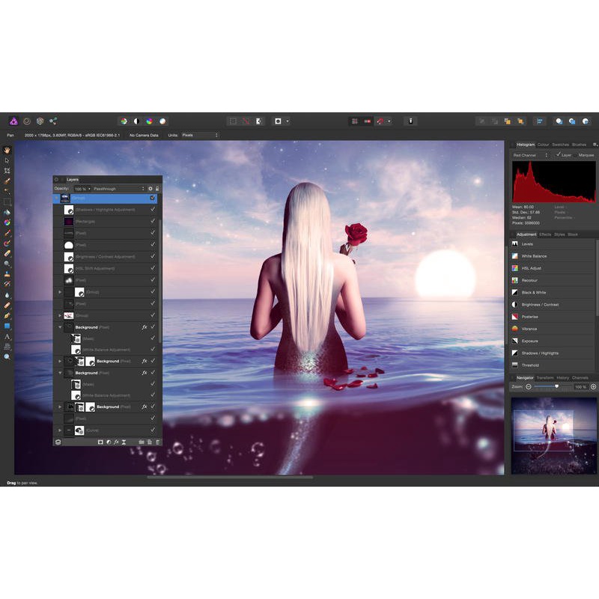Click the Export persona icon
This screenshot has width=599, height=599.
[x=53, y=121]
